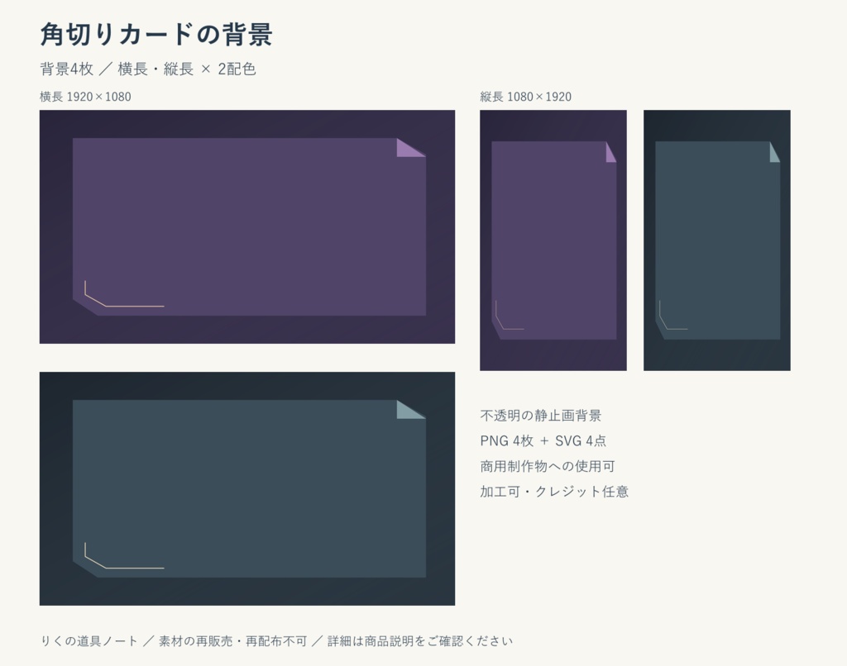Click the label 縦長 1080×1920
Viewport: 847px width, 666px height.
pos(525,97)
